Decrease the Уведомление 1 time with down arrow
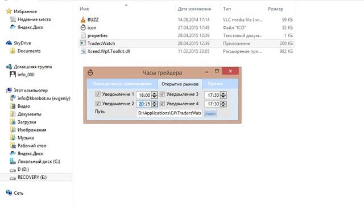Image resolution: width=364 pixels, height=205 pixels. point(154,96)
